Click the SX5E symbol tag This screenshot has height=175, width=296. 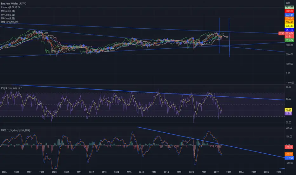281,33
